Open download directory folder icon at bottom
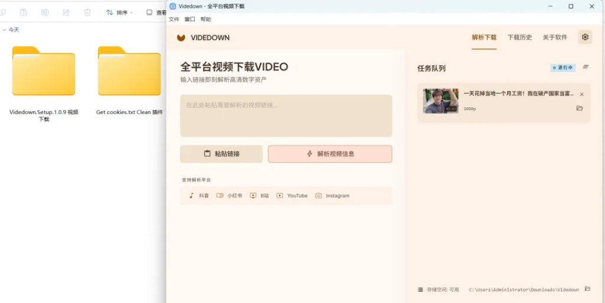This screenshot has height=303, width=605. pyautogui.click(x=588, y=289)
